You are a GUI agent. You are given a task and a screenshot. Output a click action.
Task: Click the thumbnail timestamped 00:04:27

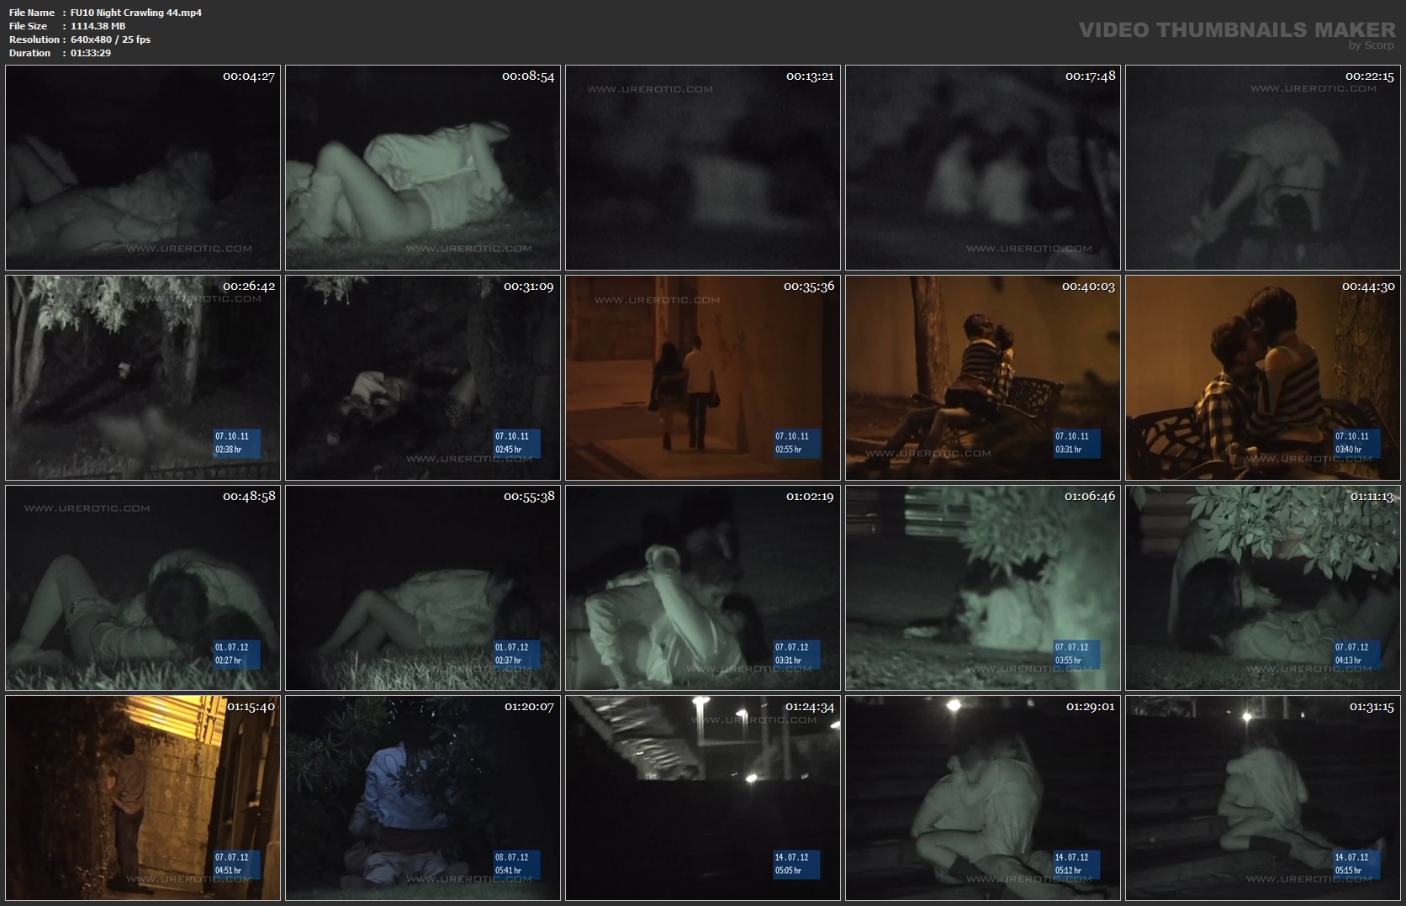click(143, 167)
